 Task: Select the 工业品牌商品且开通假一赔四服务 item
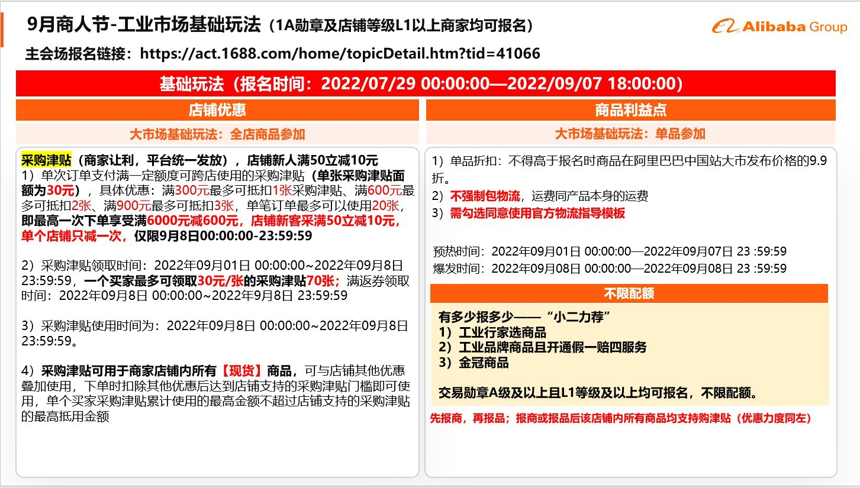click(x=542, y=347)
